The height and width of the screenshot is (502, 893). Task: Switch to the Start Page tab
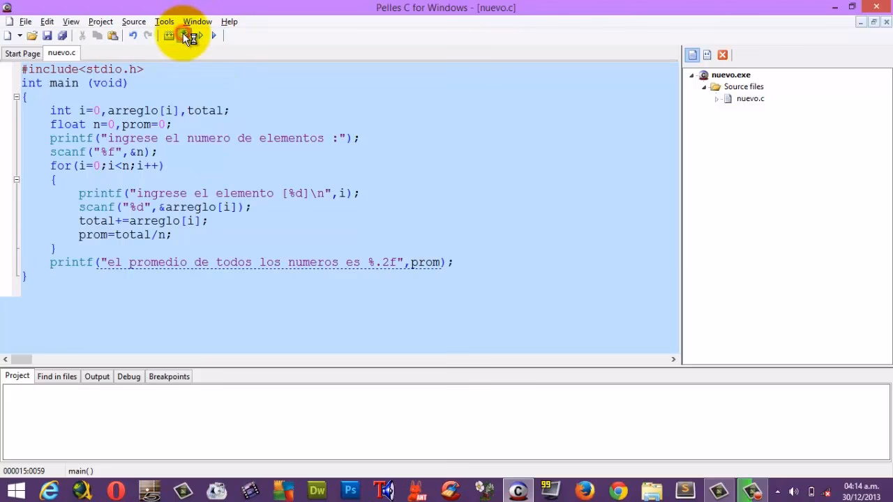click(x=22, y=54)
